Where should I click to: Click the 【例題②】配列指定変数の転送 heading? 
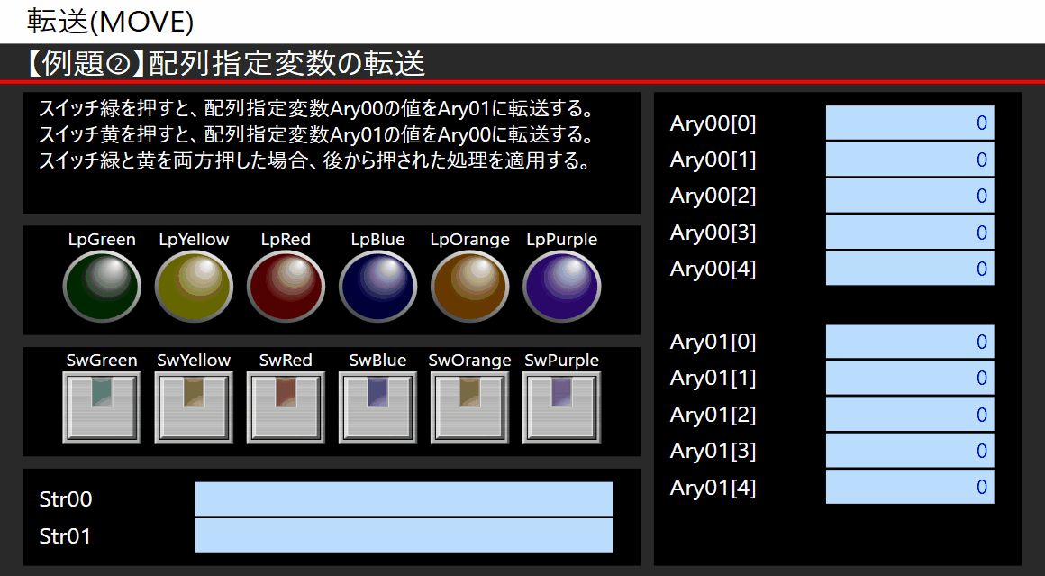225,63
